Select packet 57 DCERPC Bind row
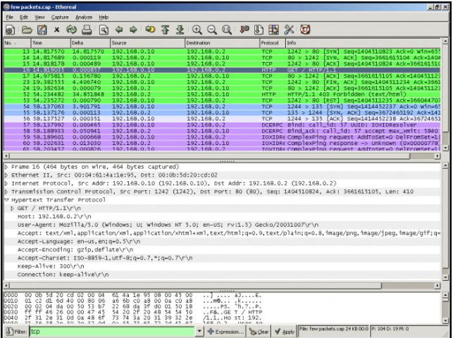 [222, 125]
